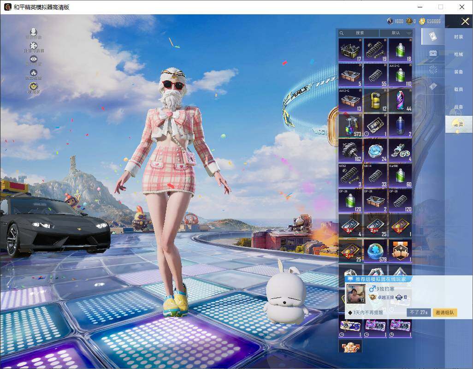Viewport: 473px width, 369px height.
Task: Switch to the 时装 tab
Action: pyautogui.click(x=459, y=37)
